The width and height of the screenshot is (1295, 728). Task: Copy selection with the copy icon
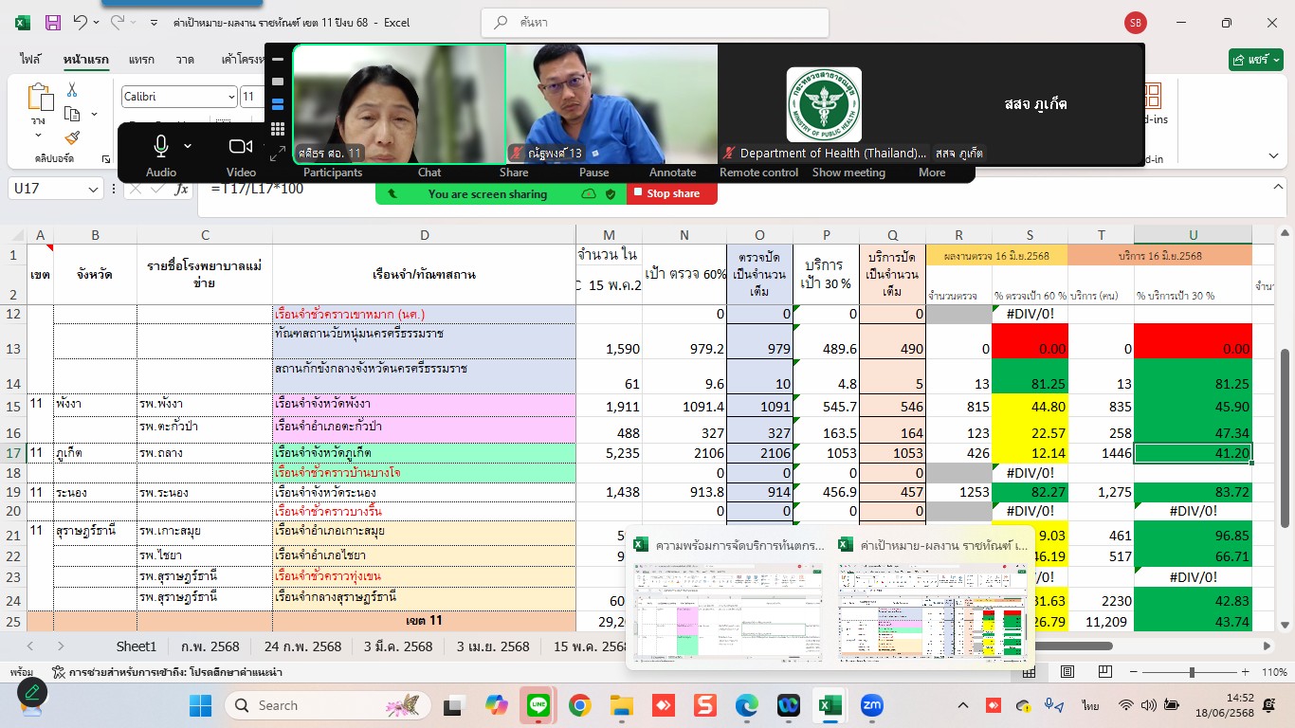[x=72, y=114]
